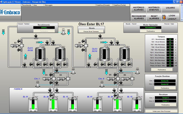Click RECONHECER ALARMES
The image size is (183, 114).
(139, 17)
